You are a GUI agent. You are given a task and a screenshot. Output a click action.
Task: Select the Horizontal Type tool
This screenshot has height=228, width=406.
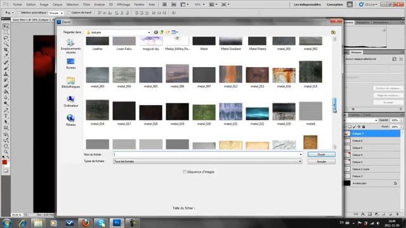pos(6,116)
